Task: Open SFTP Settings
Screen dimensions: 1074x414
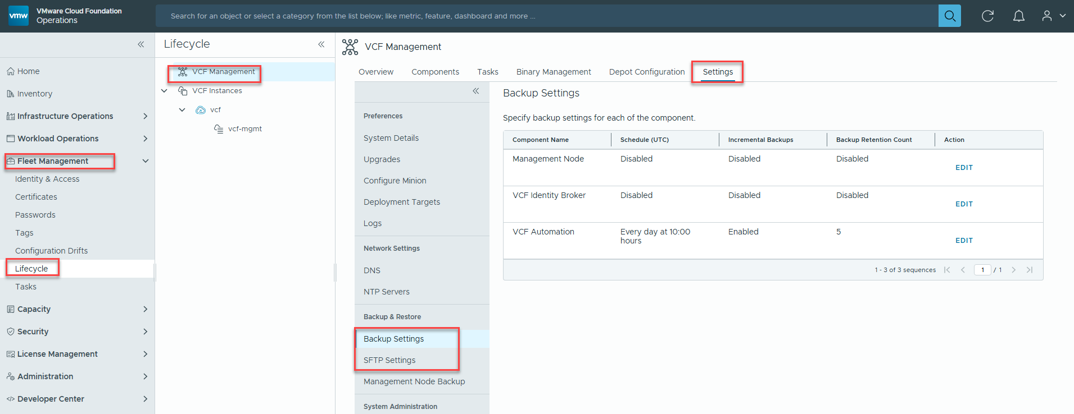Action: click(x=389, y=360)
